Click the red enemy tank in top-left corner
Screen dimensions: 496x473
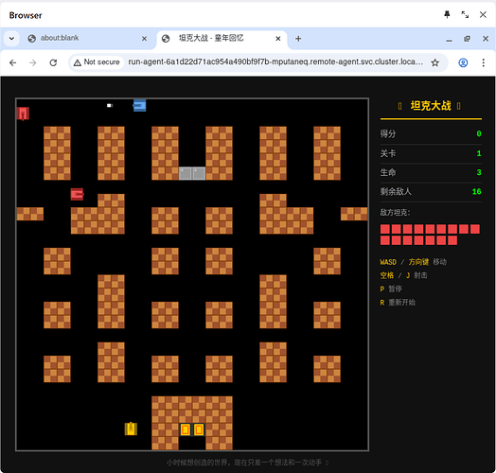point(23,114)
